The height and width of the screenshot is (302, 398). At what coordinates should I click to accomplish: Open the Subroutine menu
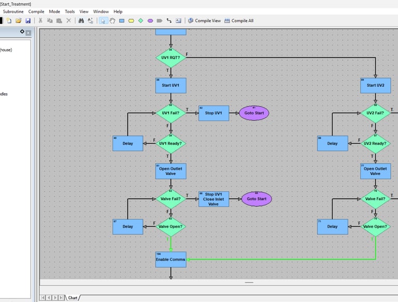click(13, 12)
